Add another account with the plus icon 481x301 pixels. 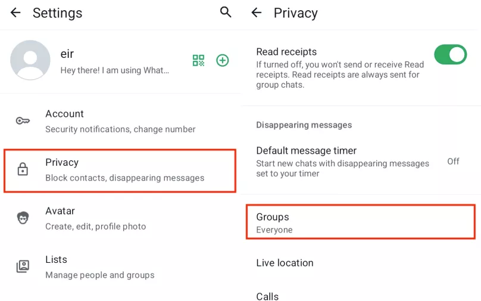pyautogui.click(x=223, y=60)
